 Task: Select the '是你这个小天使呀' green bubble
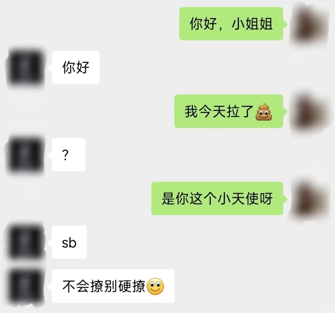pos(217,199)
